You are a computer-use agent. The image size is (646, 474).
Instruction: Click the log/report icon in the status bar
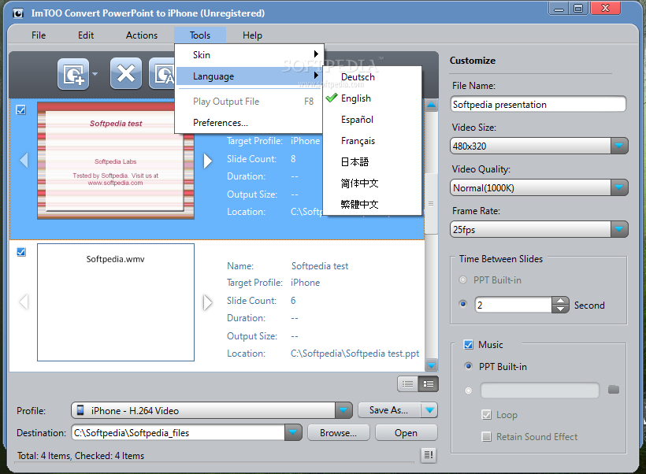(x=429, y=454)
